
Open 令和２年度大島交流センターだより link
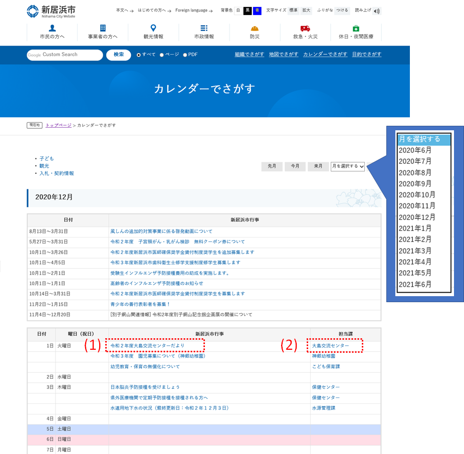pos(147,346)
